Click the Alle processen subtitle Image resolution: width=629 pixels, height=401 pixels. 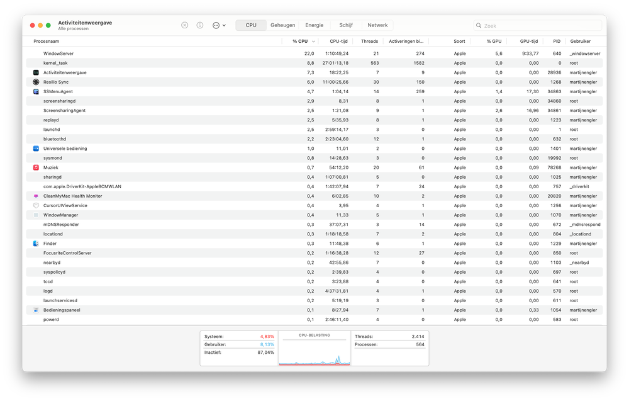(x=73, y=29)
